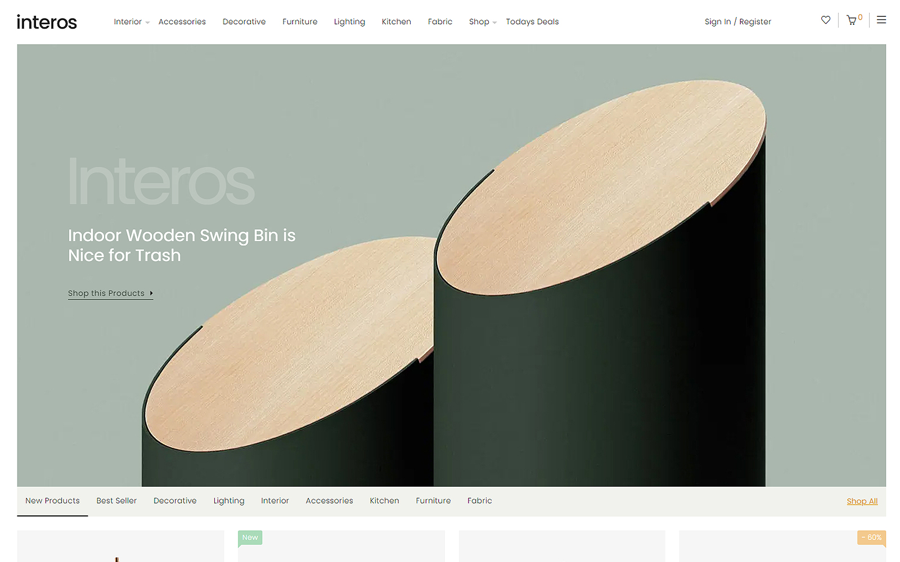The image size is (900, 562).
Task: Click the interos logo
Action: [47, 22]
